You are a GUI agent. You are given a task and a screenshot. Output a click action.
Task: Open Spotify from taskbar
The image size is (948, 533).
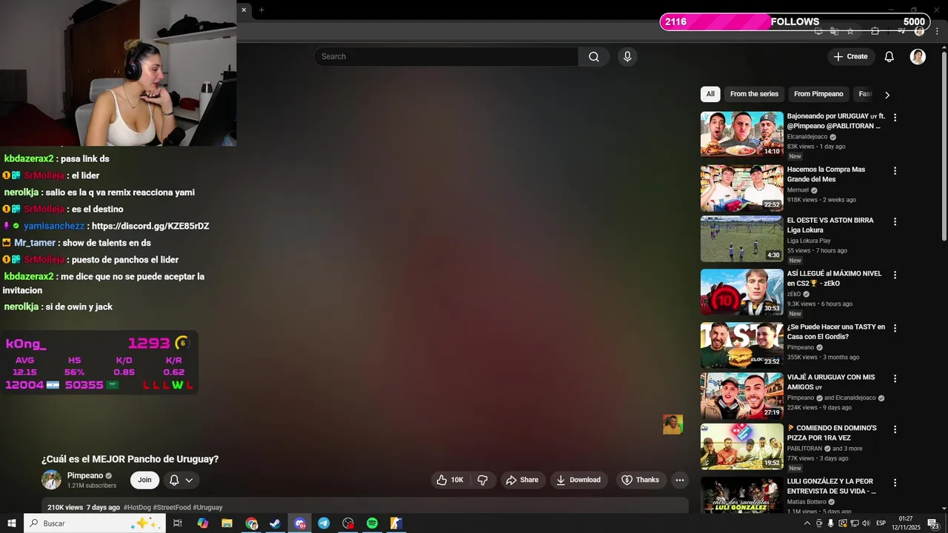click(372, 523)
